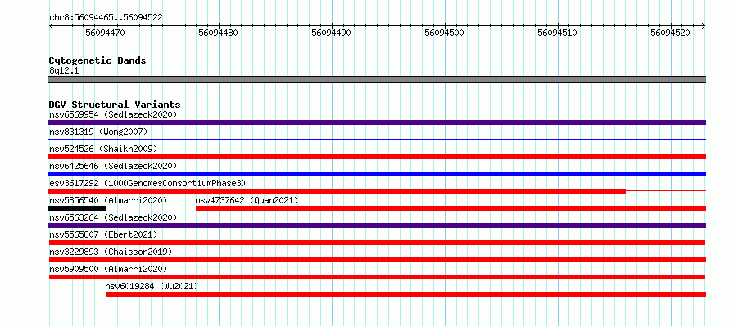Select the nsv6569954 purple variant bar
The image size is (729, 326).
tap(377, 123)
